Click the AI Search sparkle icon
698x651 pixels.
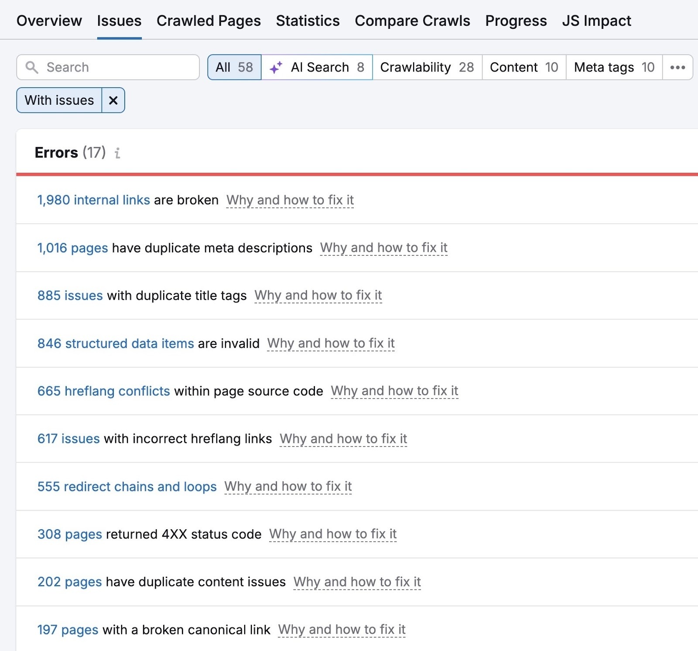pos(276,67)
